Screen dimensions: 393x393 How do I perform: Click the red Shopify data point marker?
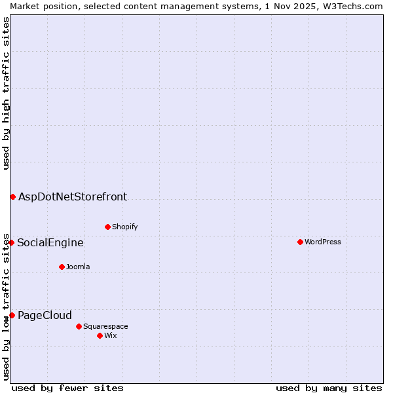107,227
